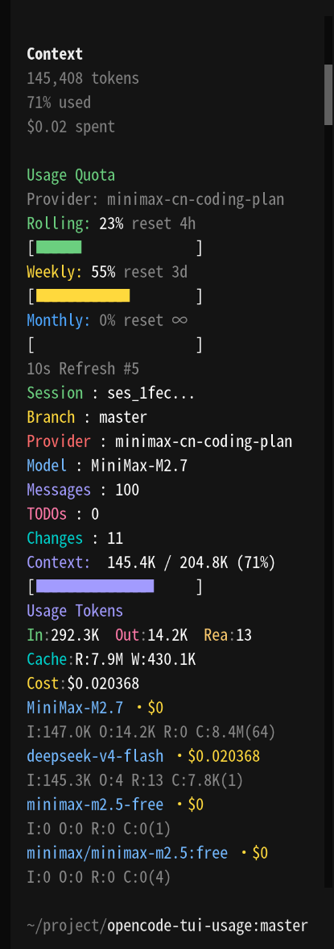Click the Branch master row
The width and height of the screenshot is (334, 949).
tap(87, 418)
